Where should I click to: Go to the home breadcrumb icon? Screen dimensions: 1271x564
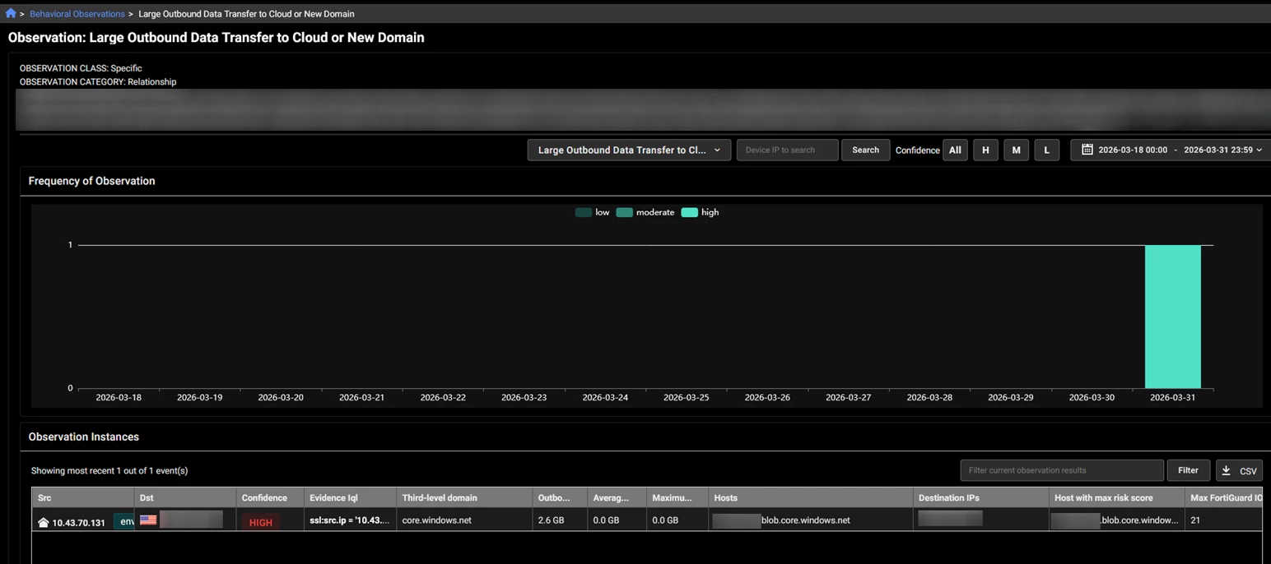11,14
